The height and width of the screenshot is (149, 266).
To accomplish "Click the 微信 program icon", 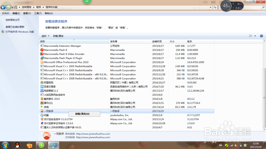I will click(42, 107).
